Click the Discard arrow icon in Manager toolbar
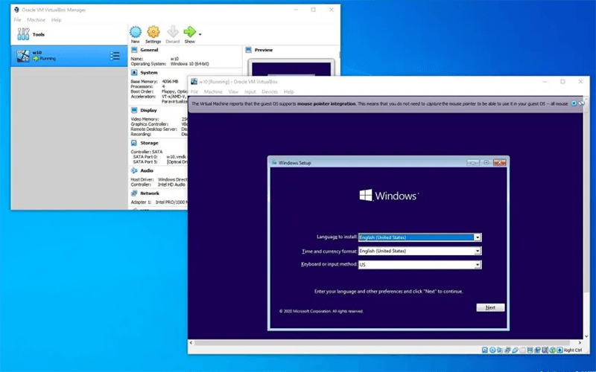Screen dimensions: 596x372 pos(173,32)
